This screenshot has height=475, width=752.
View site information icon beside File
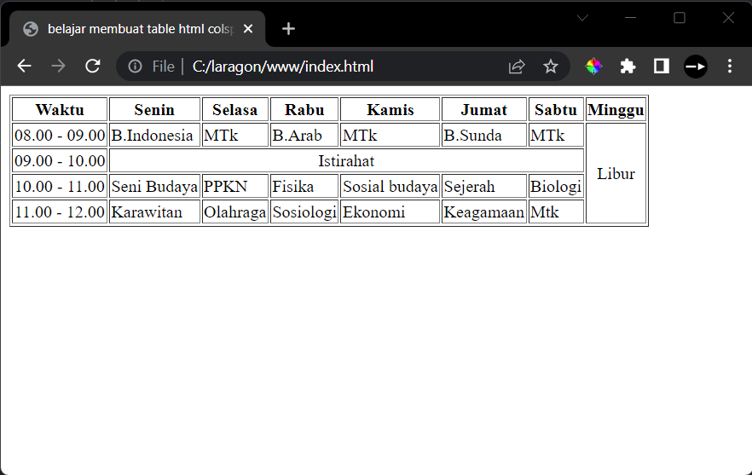pyautogui.click(x=136, y=67)
